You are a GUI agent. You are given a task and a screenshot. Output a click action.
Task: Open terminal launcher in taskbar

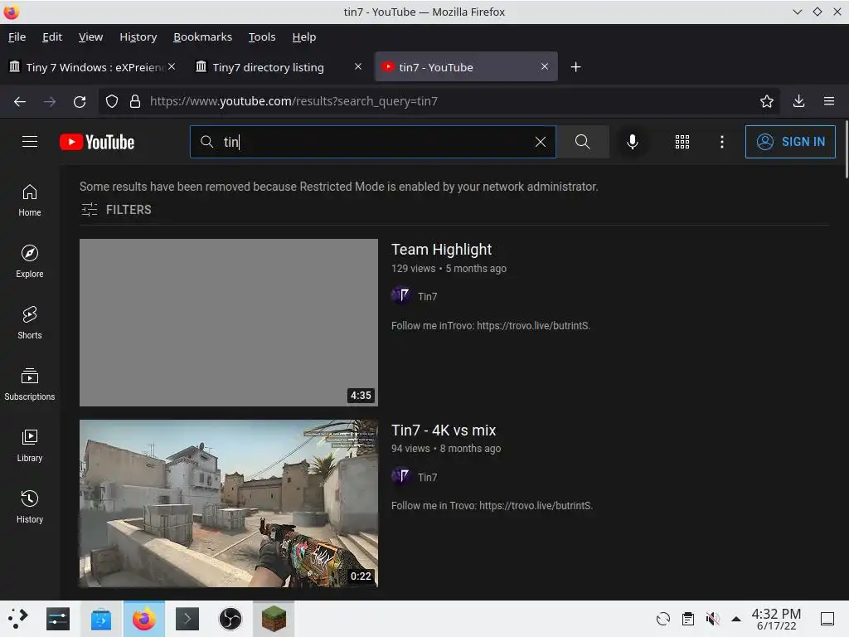point(187,619)
